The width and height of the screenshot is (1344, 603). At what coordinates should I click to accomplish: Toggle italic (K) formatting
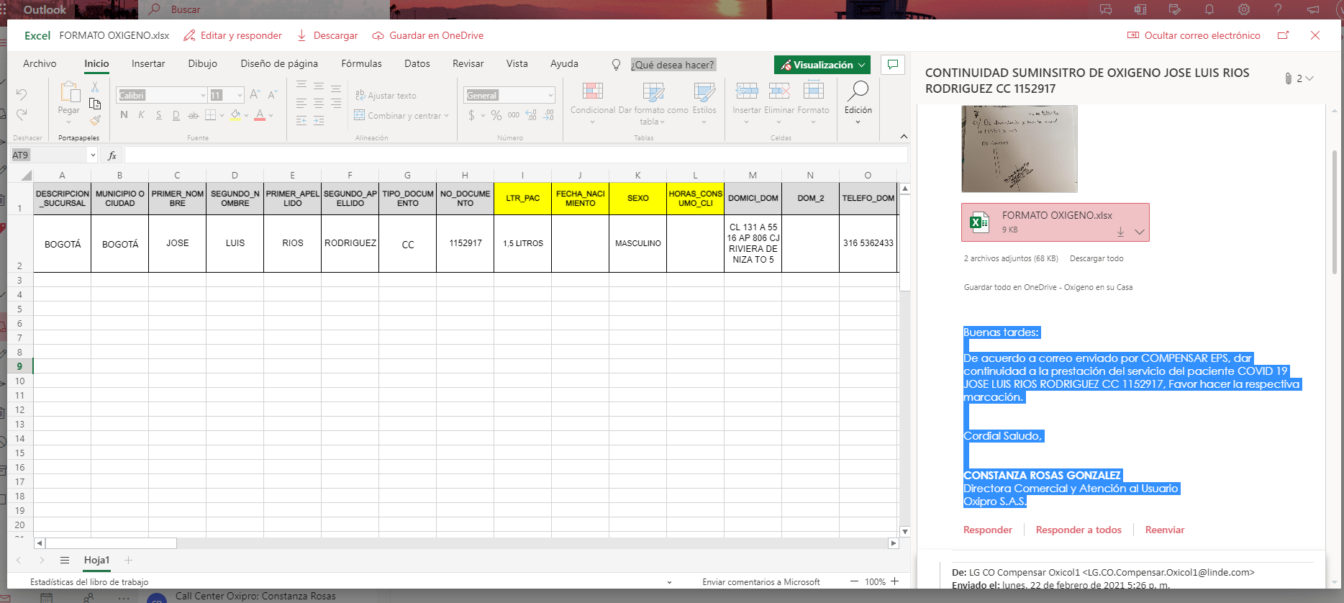coord(142,115)
